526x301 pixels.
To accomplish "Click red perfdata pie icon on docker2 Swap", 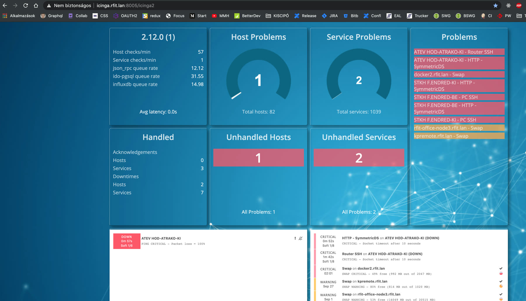I will [x=501, y=273].
